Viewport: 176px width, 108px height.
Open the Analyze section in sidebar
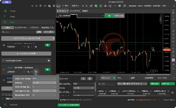click(x=14, y=105)
